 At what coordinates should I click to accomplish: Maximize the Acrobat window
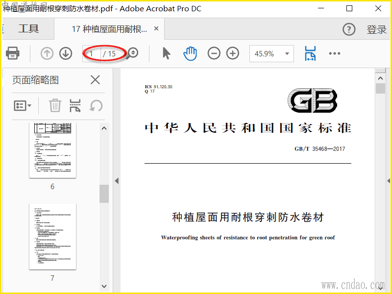[349, 8]
